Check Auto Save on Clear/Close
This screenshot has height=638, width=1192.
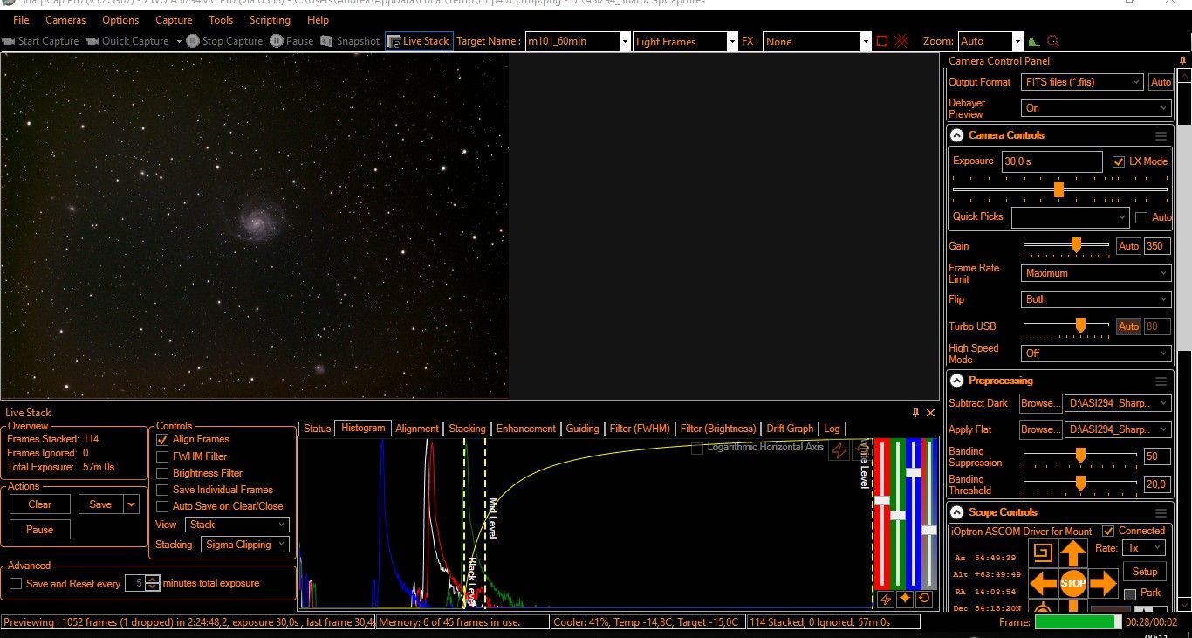point(162,506)
